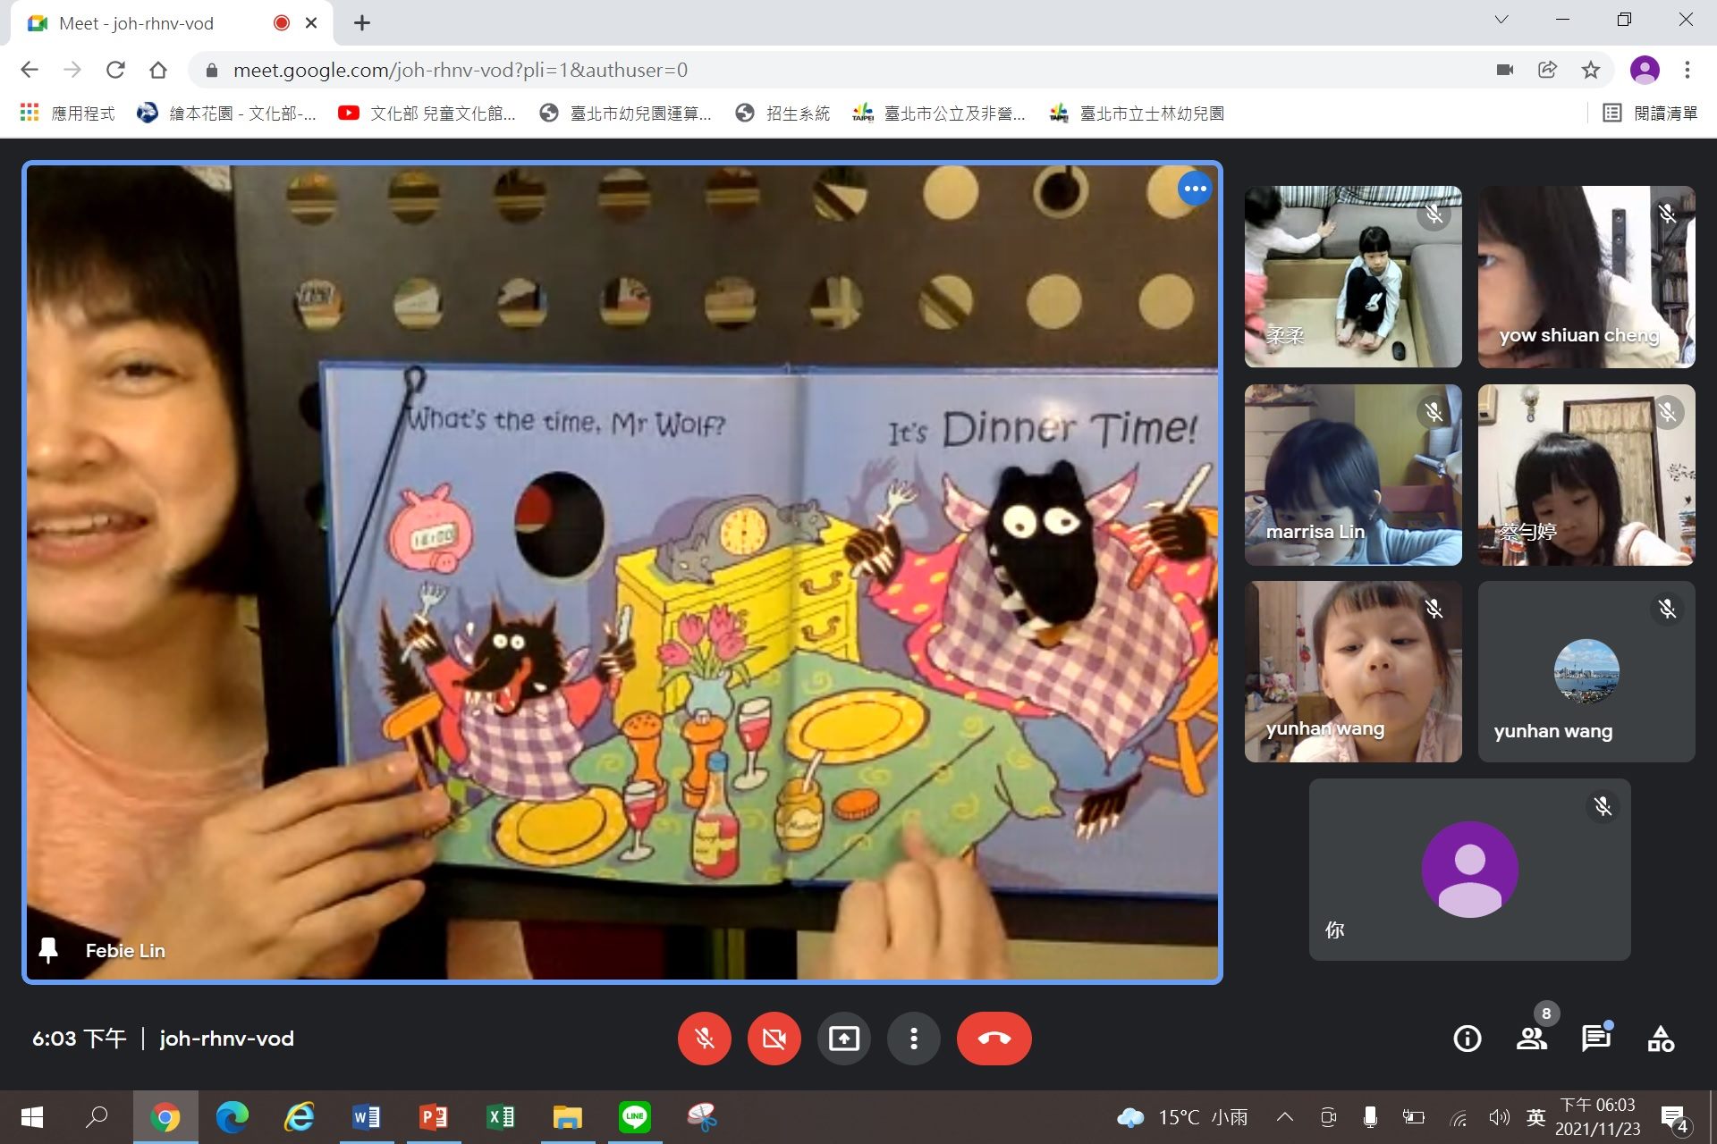Viewport: 1717px width, 1144px height.
Task: Close the Meet tab
Action: tap(311, 23)
